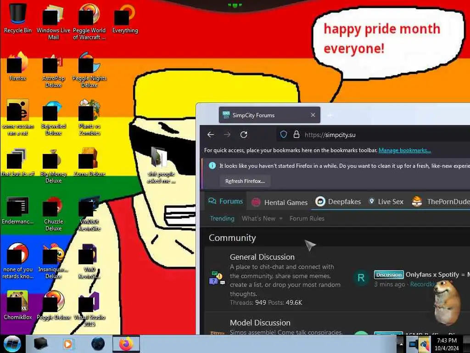Click the Firefox taskbar button
The image size is (470, 353).
126,344
